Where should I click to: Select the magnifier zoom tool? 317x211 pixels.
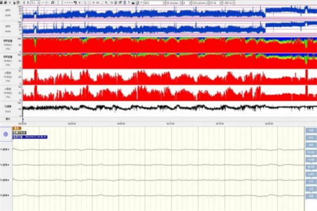[x=106, y=3]
